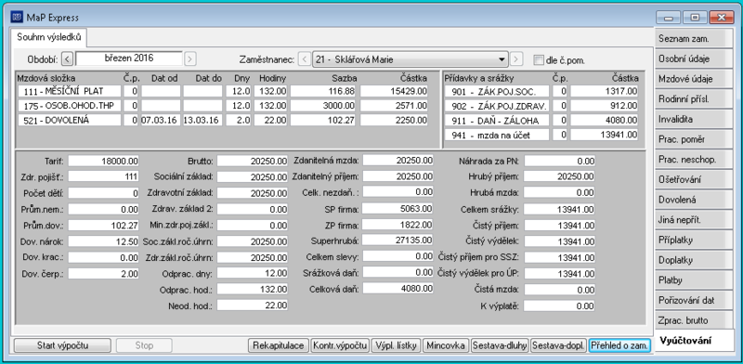Select next employee with right arrow
Image resolution: width=743 pixels, height=364 pixels.
[x=516, y=59]
